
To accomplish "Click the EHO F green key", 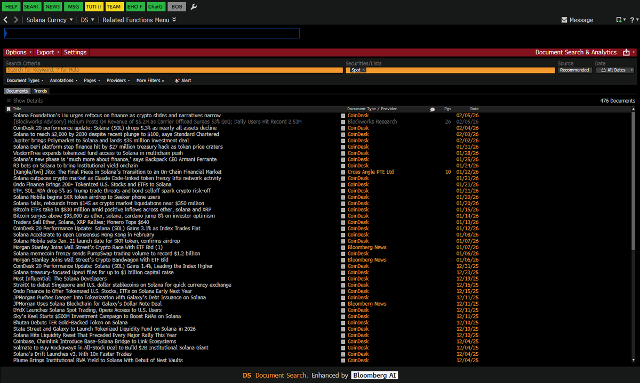I will (x=134, y=7).
